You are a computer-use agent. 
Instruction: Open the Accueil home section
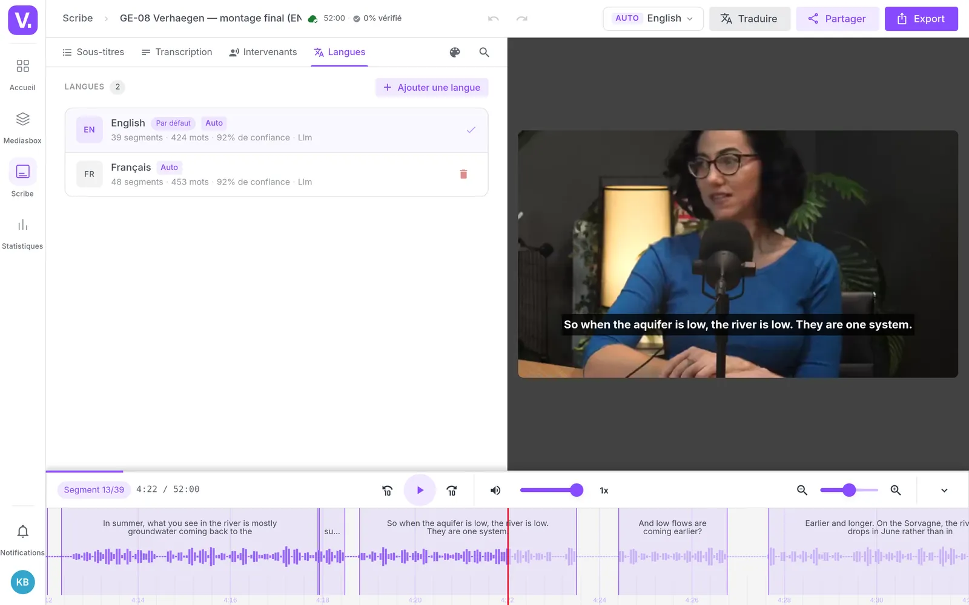click(22, 74)
